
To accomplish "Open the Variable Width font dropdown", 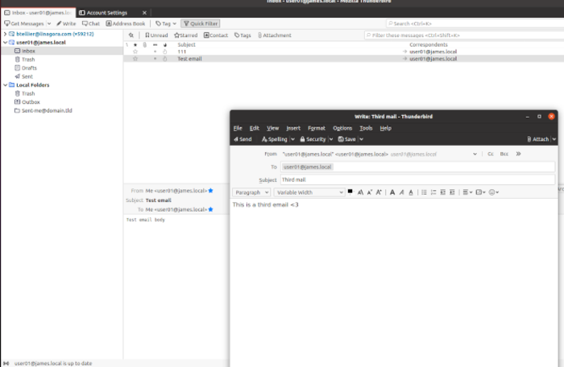I will click(309, 192).
